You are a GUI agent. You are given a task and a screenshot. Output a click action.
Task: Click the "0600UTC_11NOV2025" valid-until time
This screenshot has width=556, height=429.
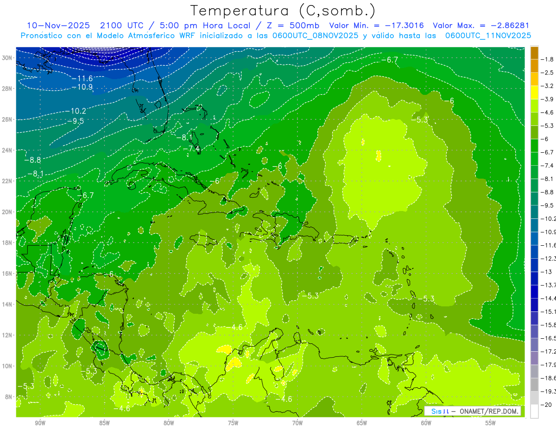[x=488, y=36]
